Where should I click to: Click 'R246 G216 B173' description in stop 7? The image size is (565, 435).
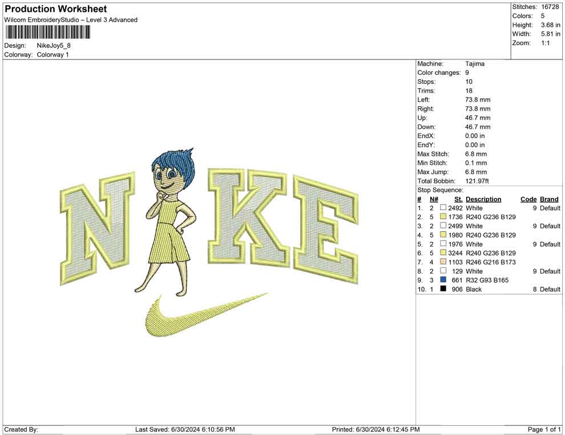click(490, 262)
